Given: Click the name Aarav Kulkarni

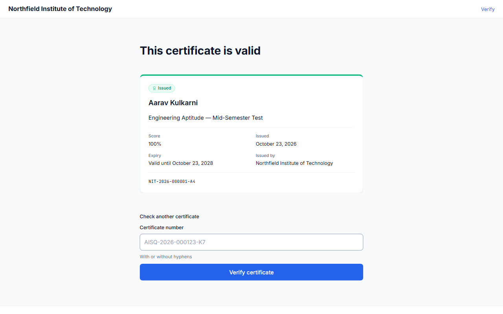Looking at the screenshot, I should pyautogui.click(x=173, y=103).
